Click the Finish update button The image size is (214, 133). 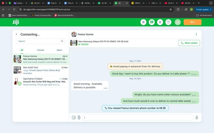click(x=204, y=9)
